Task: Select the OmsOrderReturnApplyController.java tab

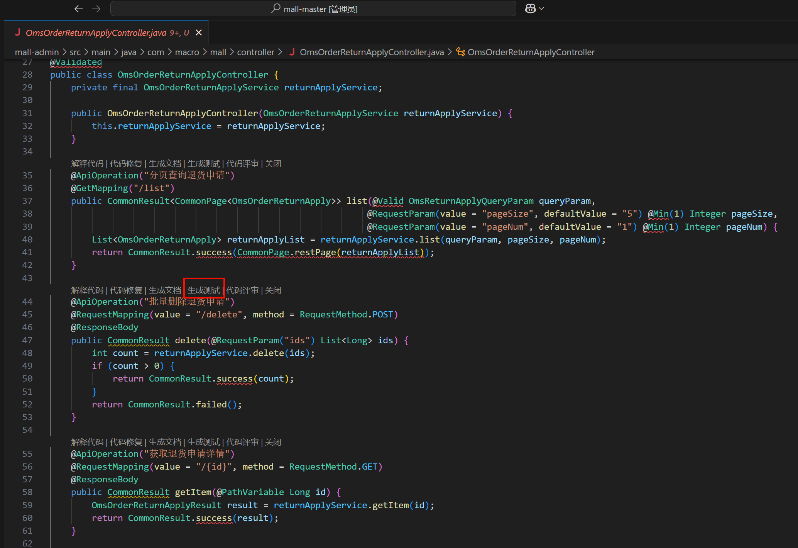Action: [x=96, y=33]
